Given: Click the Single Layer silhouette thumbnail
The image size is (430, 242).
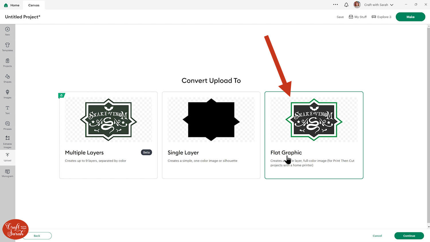Looking at the screenshot, I should (x=211, y=120).
